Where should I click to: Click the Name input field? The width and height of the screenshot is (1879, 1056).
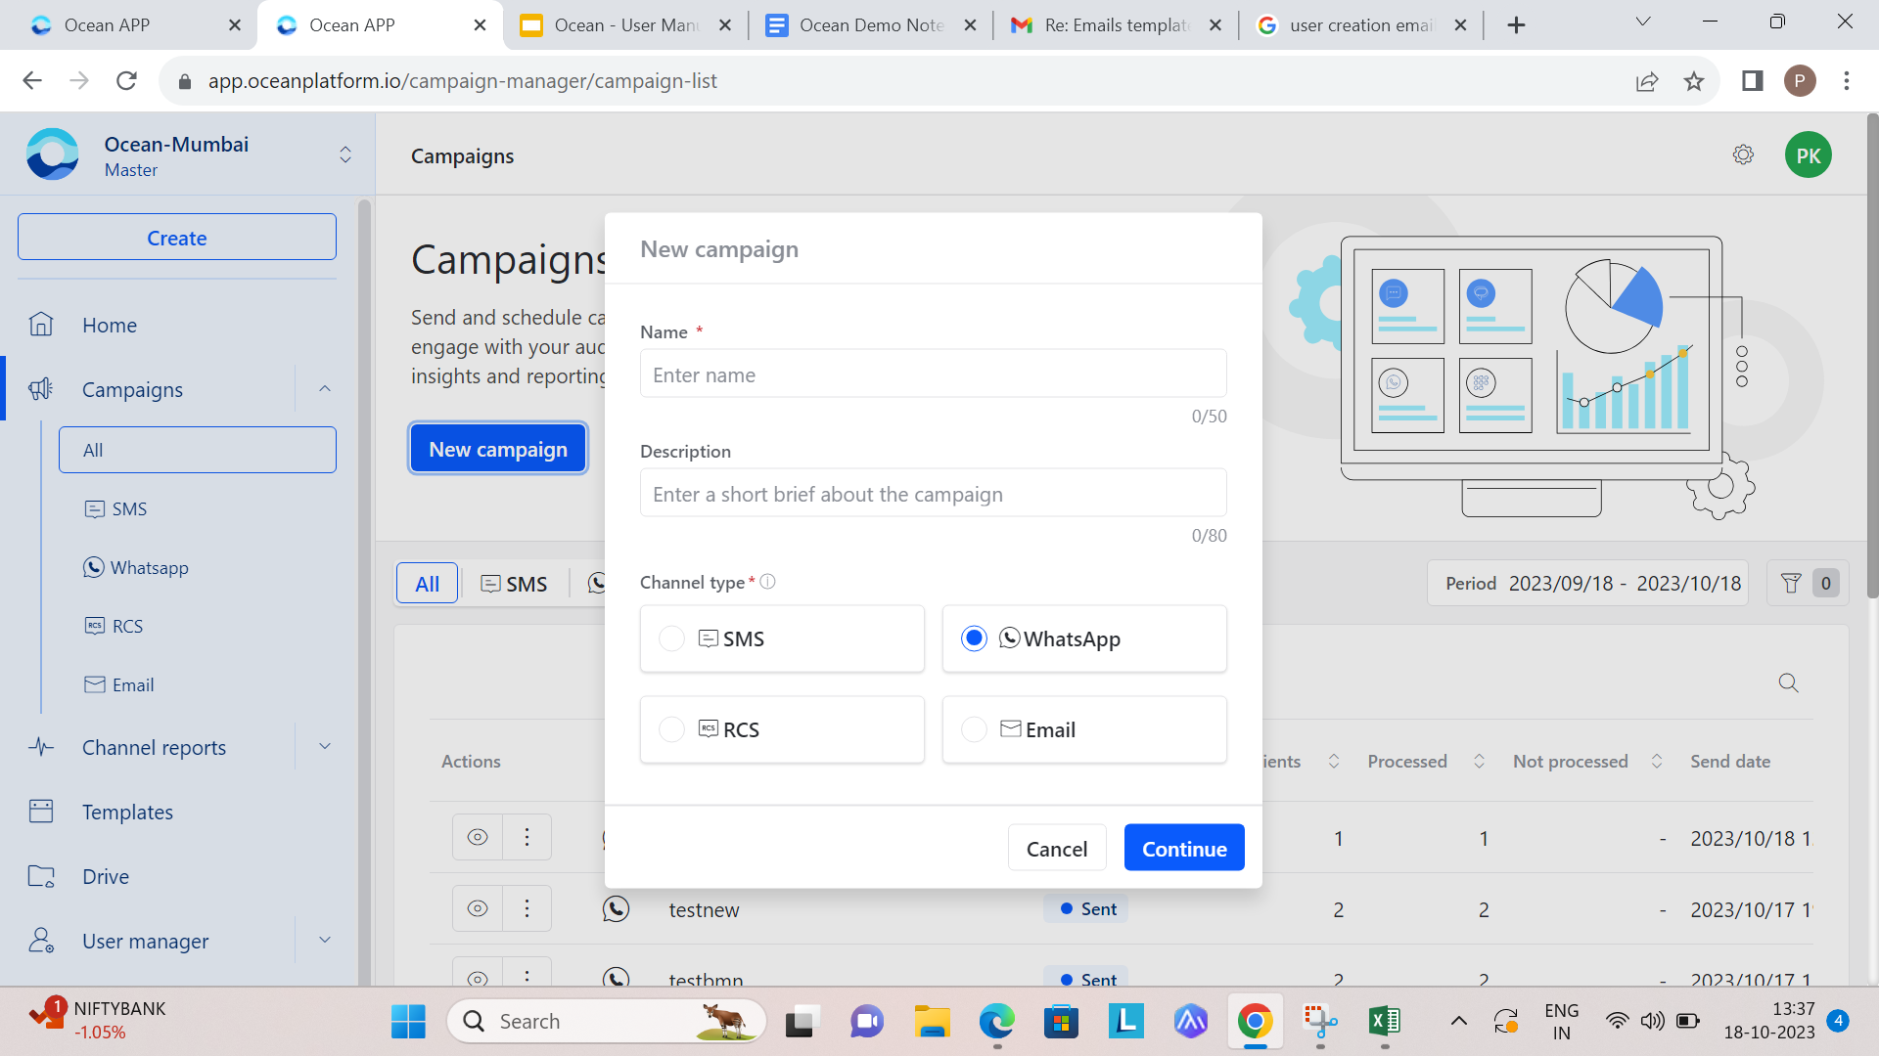[933, 374]
